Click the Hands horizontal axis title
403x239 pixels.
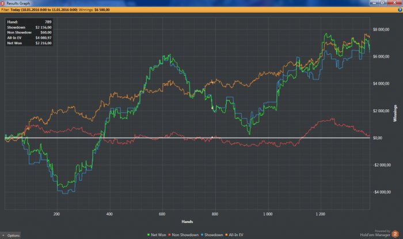click(x=187, y=221)
